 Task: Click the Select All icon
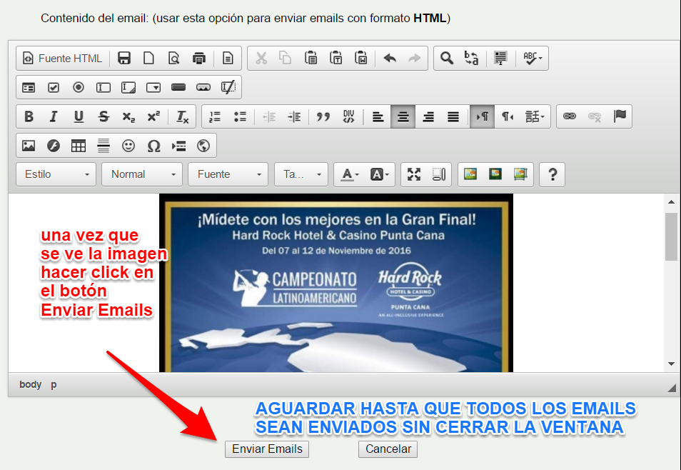pos(501,59)
